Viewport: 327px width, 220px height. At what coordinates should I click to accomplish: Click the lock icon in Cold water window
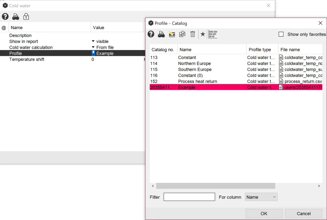(x=26, y=17)
